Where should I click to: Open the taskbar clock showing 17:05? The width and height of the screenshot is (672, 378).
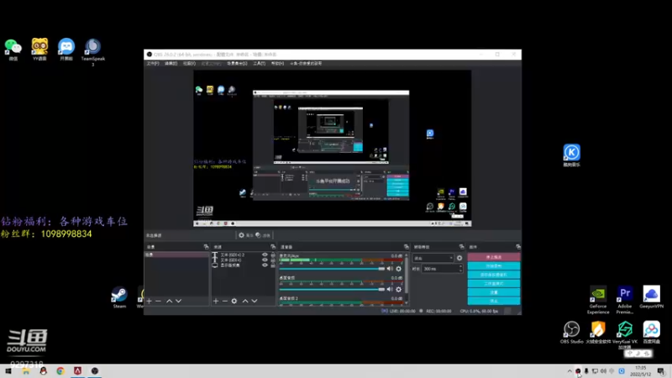tap(641, 371)
